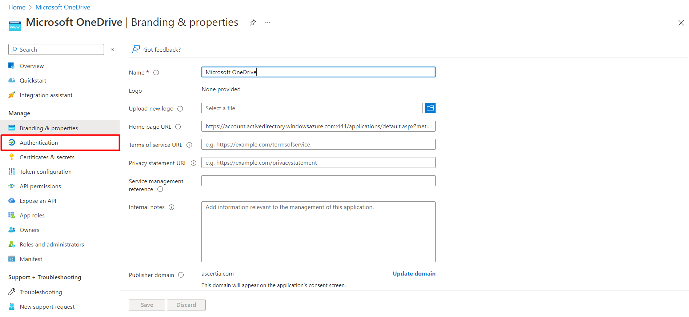
Task: Click the Owners people icon
Action: pyautogui.click(x=12, y=230)
